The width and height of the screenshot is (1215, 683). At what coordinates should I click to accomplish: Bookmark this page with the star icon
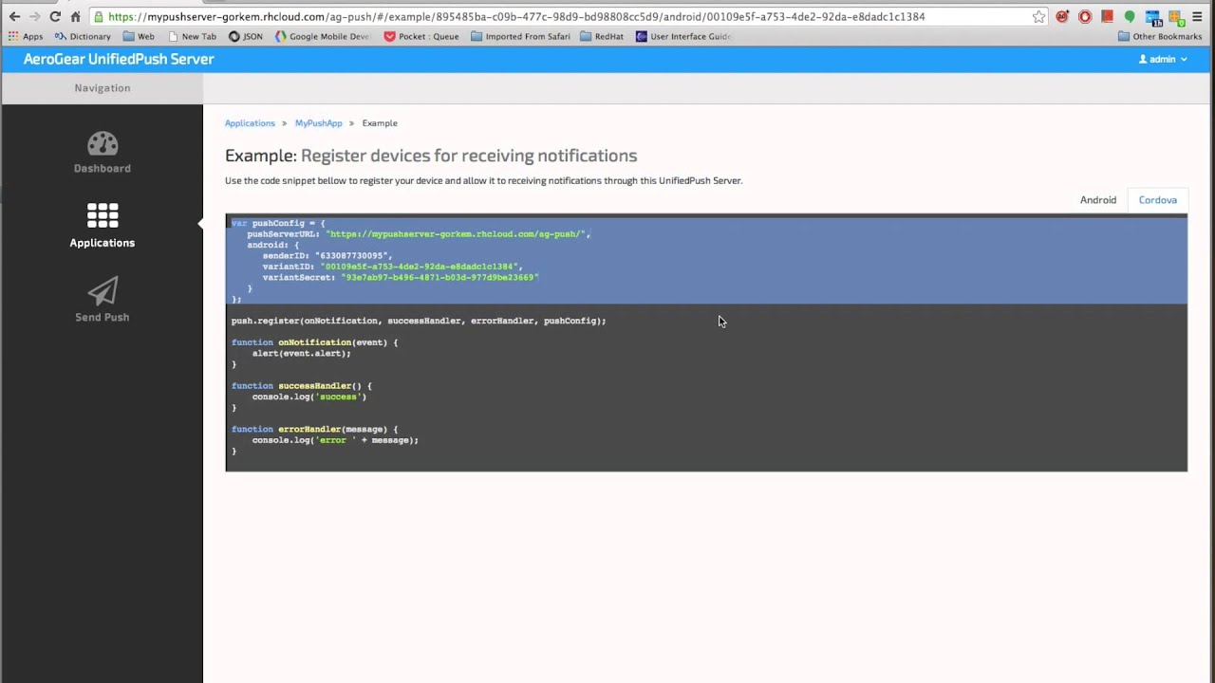click(x=1038, y=16)
